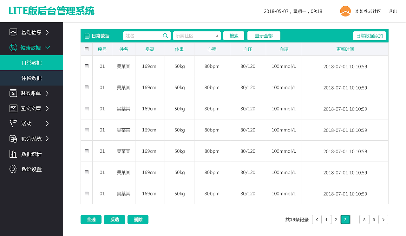Click the 某某养老社区 community name
The image size is (406, 236).
point(368,11)
